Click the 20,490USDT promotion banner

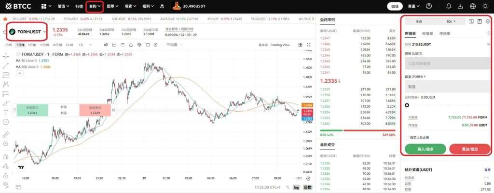(188, 6)
